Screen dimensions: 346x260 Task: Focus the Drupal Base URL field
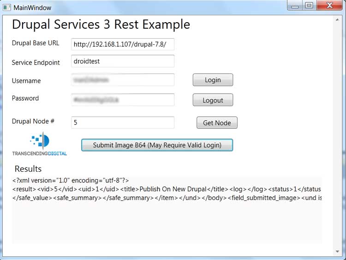(x=123, y=44)
